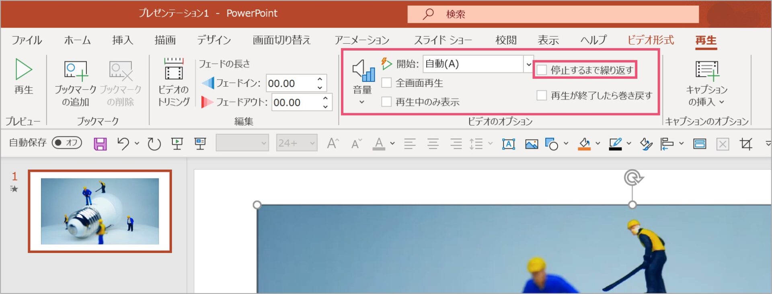Viewport: 772px width, 294px height.
Task: Switch to the 挿入 tab
Action: coord(123,40)
